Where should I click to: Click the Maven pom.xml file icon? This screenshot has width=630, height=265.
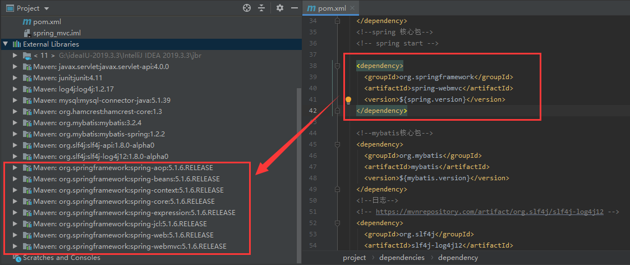pos(27,22)
